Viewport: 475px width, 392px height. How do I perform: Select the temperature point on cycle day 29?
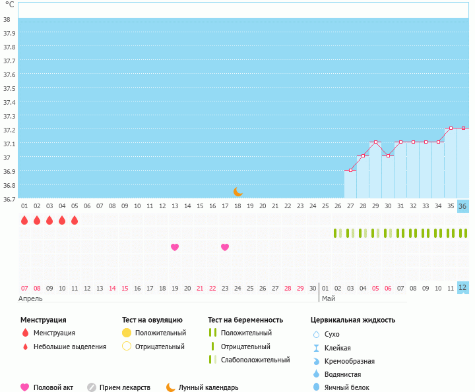pyautogui.click(x=375, y=142)
